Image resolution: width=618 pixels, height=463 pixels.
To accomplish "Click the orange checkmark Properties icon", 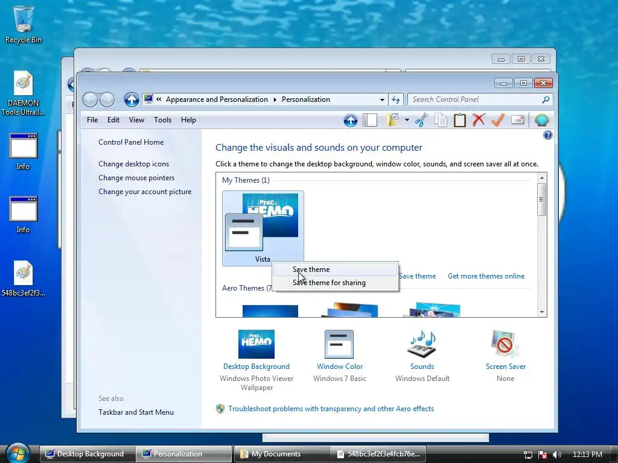I will pos(498,120).
